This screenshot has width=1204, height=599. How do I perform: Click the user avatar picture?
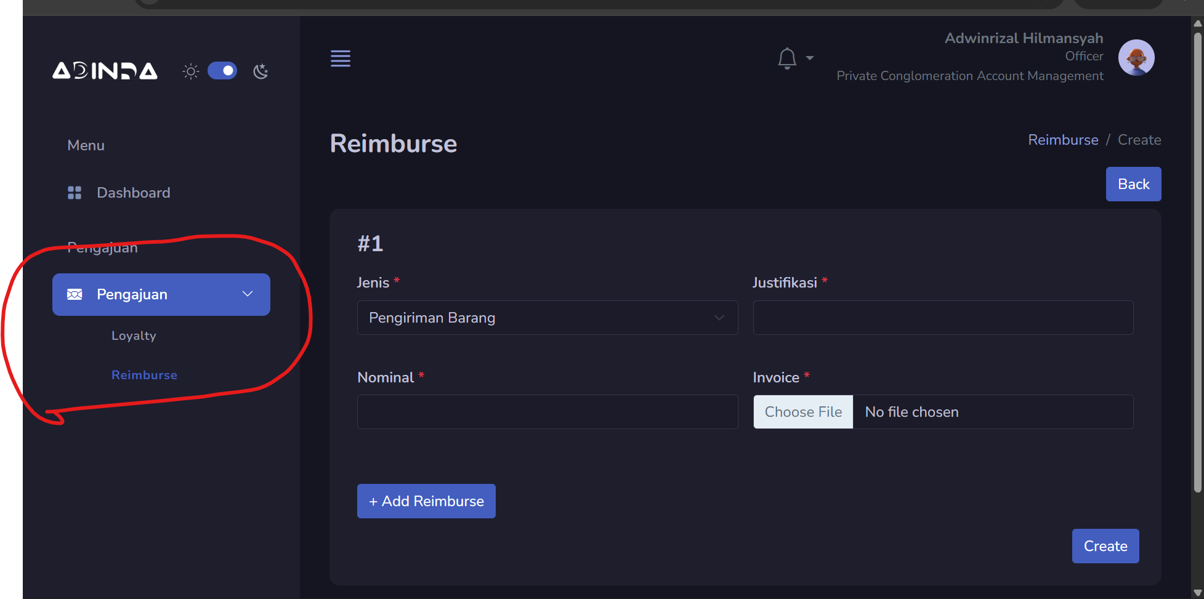coord(1136,58)
